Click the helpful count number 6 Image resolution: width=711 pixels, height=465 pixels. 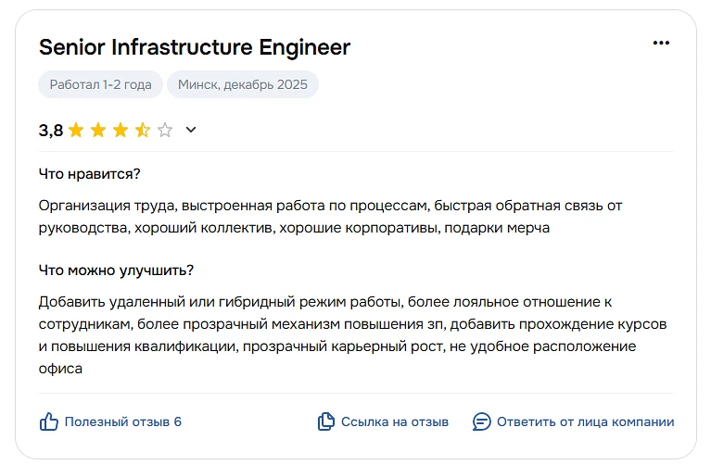coord(178,422)
